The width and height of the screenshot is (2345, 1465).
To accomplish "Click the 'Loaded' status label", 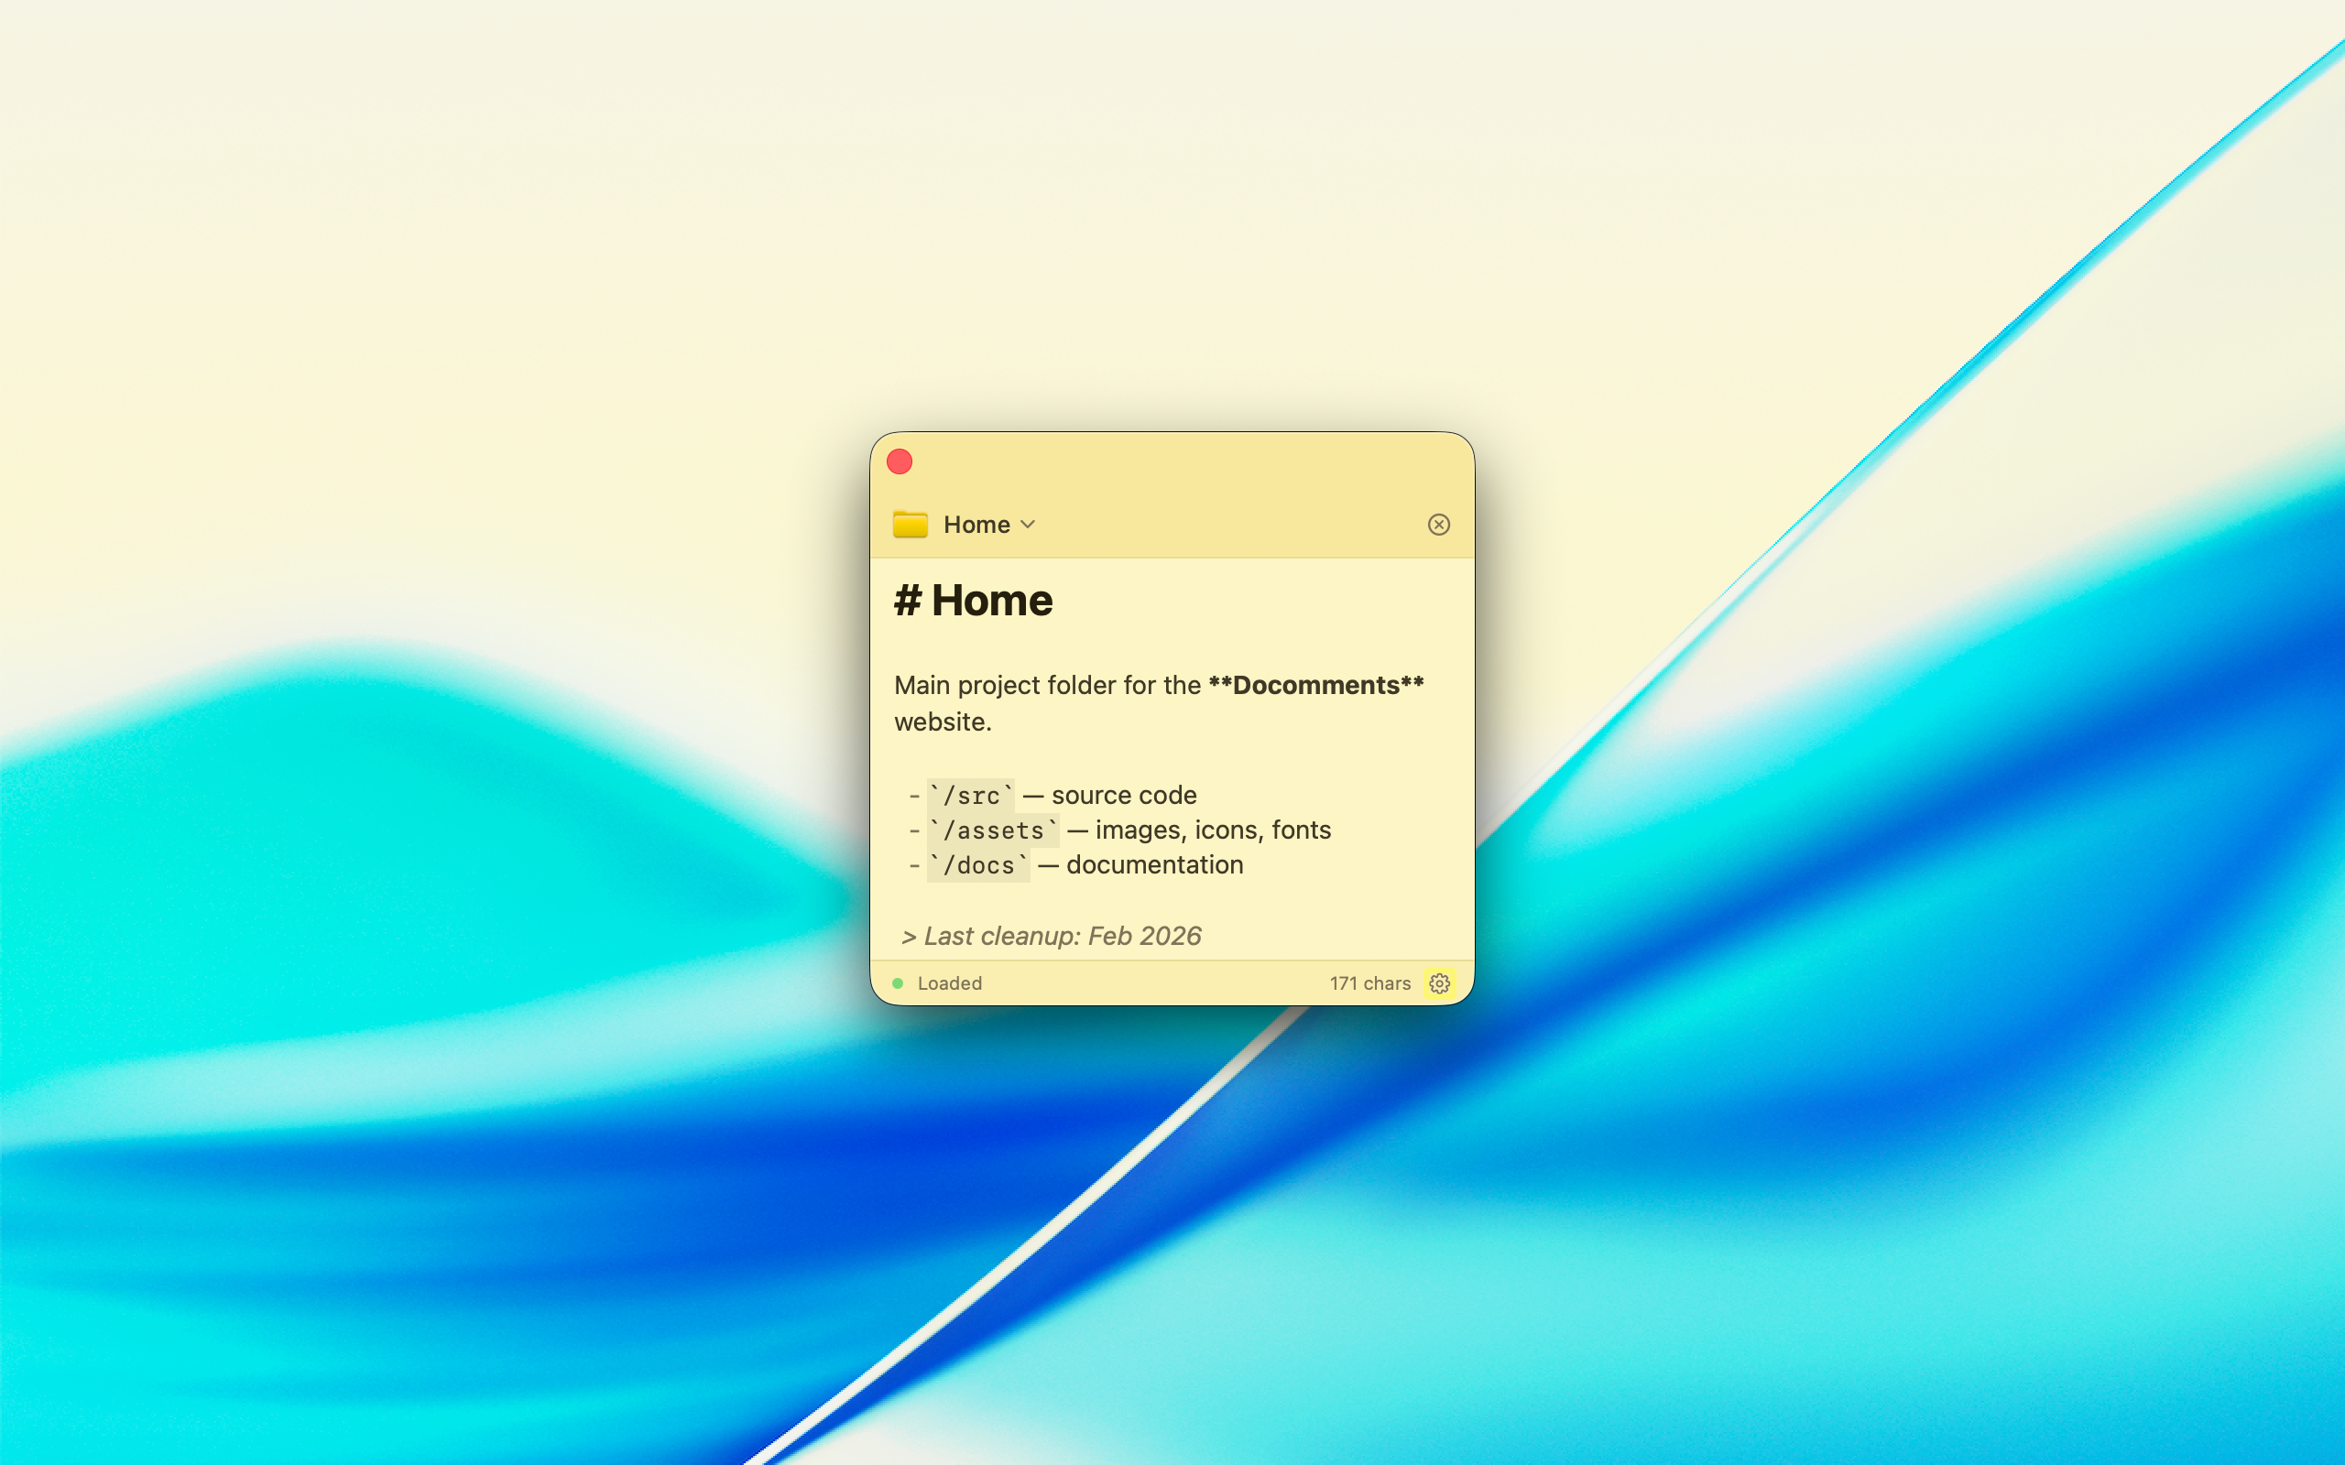I will [x=949, y=983].
